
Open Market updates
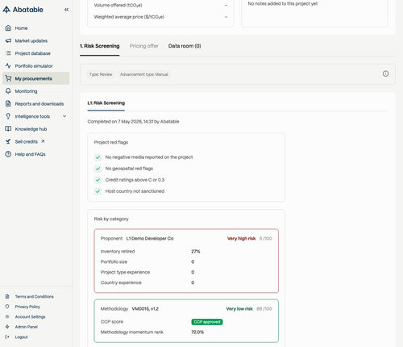coord(36,40)
